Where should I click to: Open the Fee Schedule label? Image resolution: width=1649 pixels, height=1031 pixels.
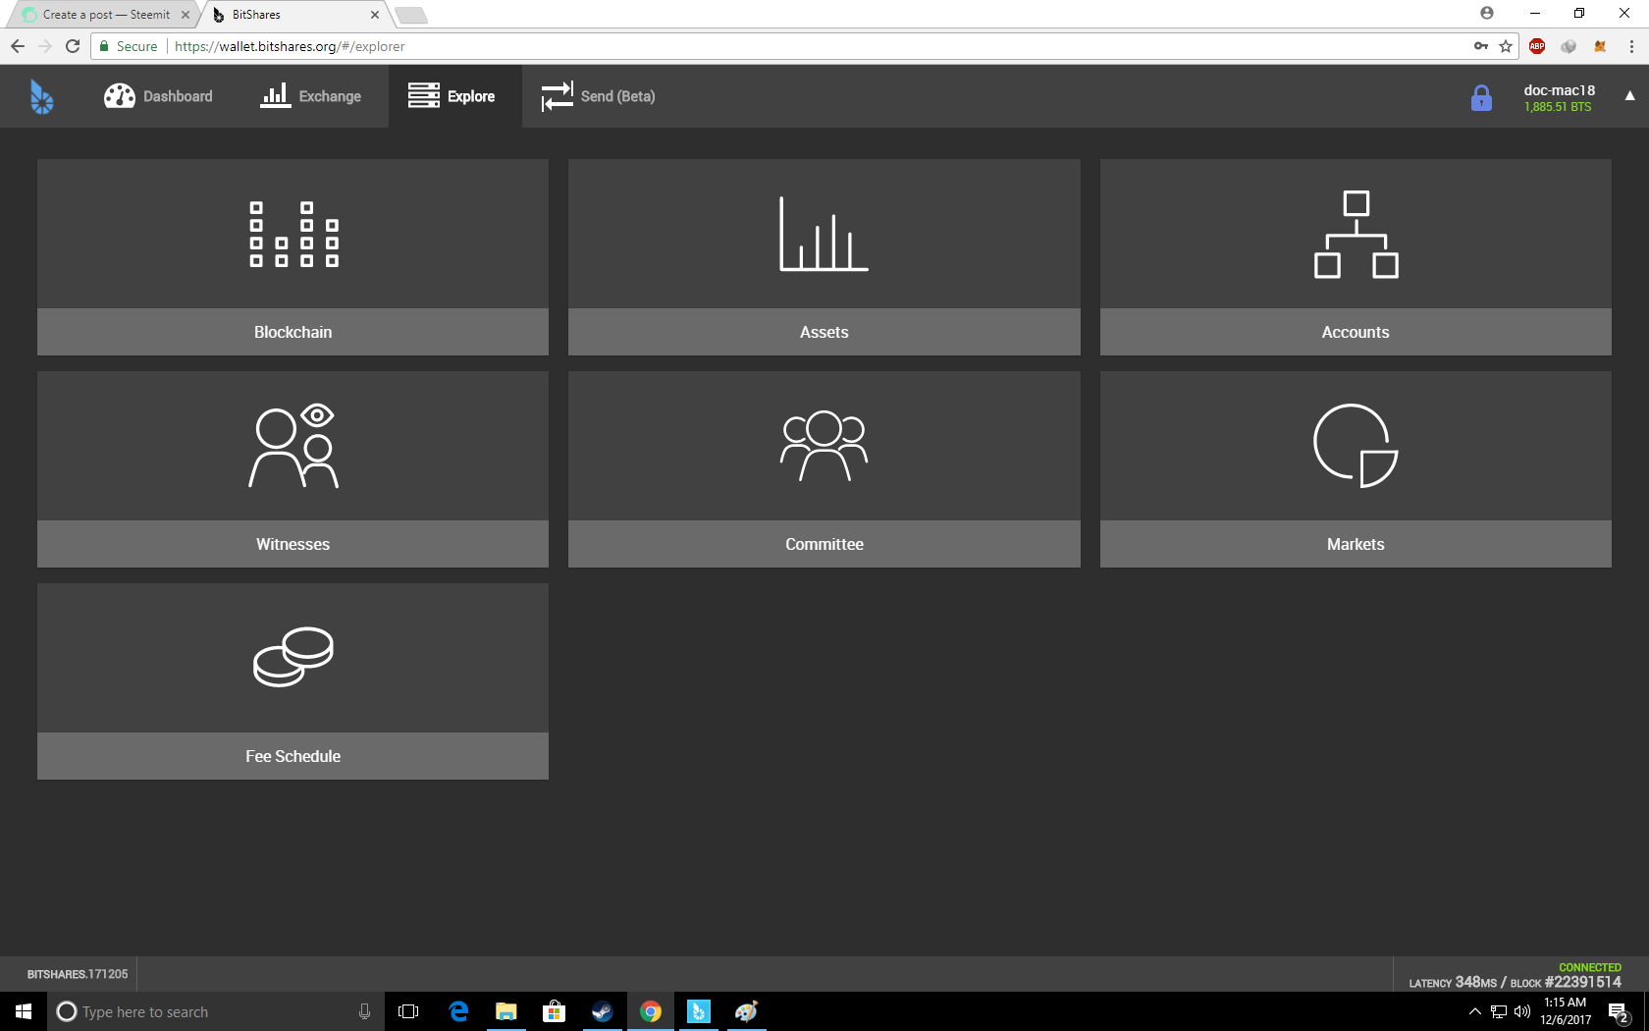coord(293,756)
